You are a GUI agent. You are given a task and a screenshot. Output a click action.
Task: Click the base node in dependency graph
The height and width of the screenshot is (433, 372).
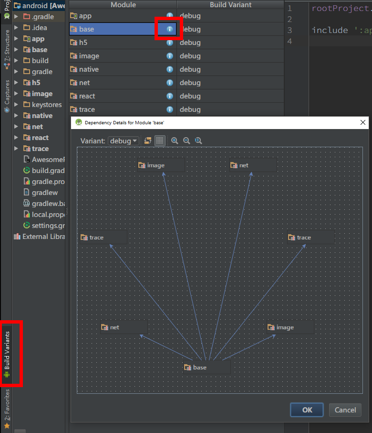click(x=207, y=367)
